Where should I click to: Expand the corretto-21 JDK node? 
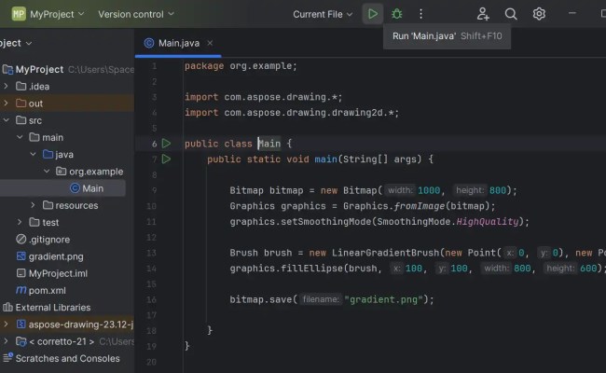6,341
